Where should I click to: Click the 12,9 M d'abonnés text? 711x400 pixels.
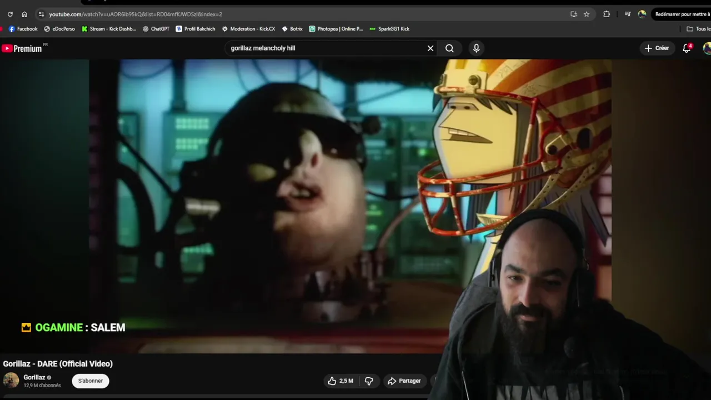[42, 386]
